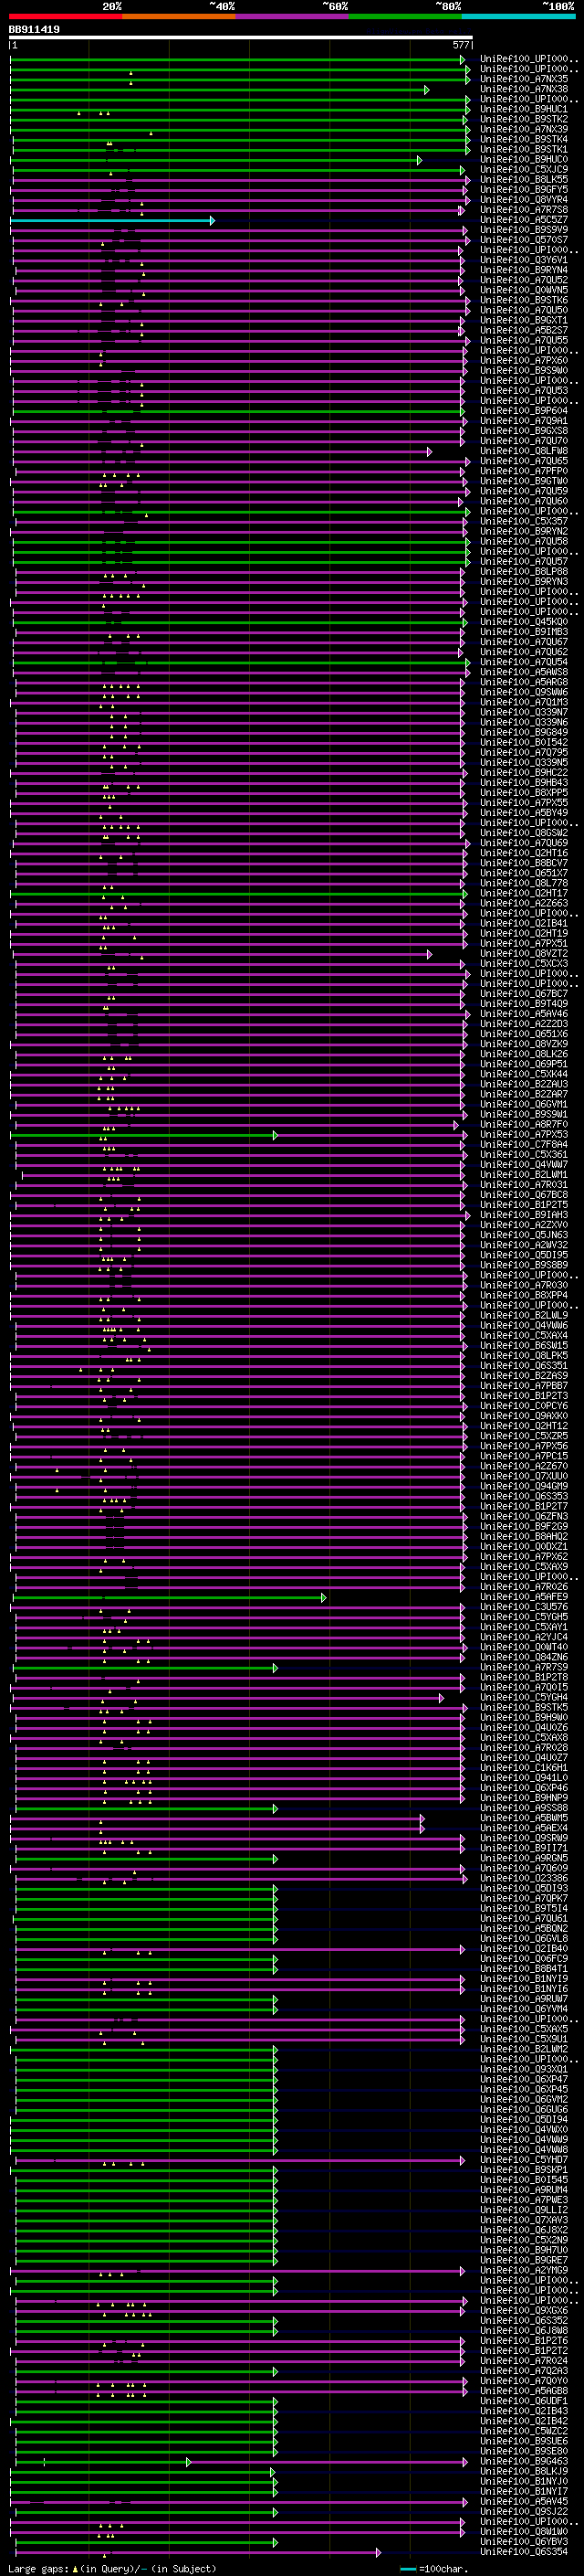The image size is (584, 2576).
Task: Select the UniRef100_B1P2T6 label
Action: [524, 2341]
